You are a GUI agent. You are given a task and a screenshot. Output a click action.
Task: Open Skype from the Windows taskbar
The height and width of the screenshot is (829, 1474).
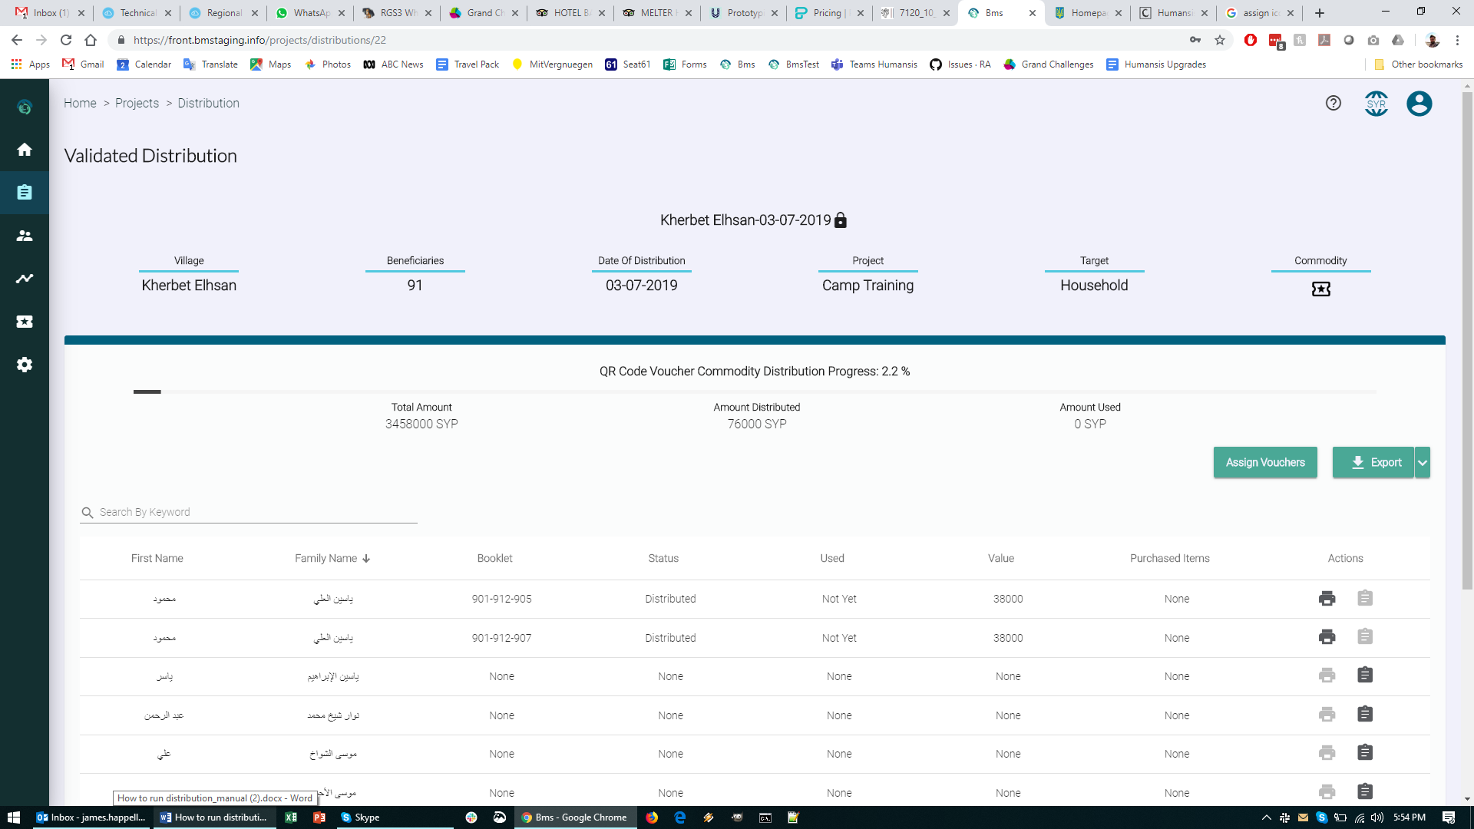(x=360, y=817)
